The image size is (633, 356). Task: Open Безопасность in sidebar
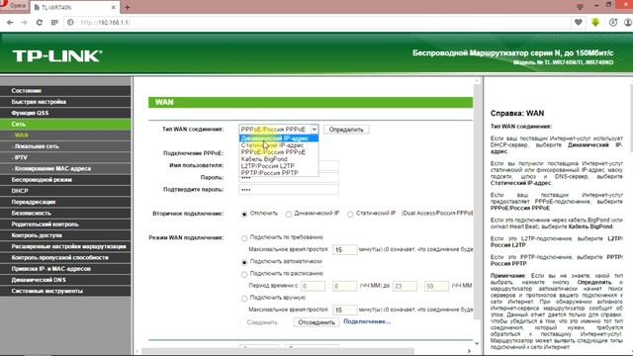click(65, 214)
